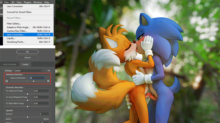Click the Fix Red/Cyan Fringe value field

41,91
